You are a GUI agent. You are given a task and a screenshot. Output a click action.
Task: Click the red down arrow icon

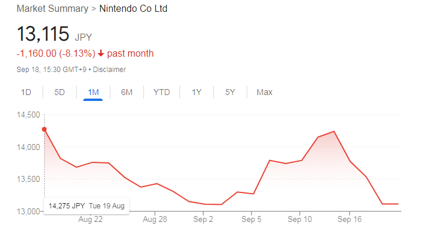(x=101, y=53)
